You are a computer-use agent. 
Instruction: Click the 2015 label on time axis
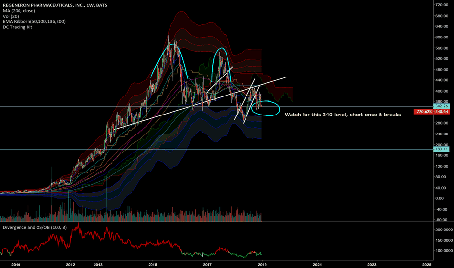[x=153, y=264]
